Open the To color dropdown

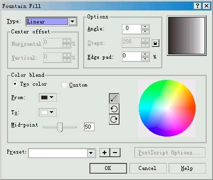48,112
